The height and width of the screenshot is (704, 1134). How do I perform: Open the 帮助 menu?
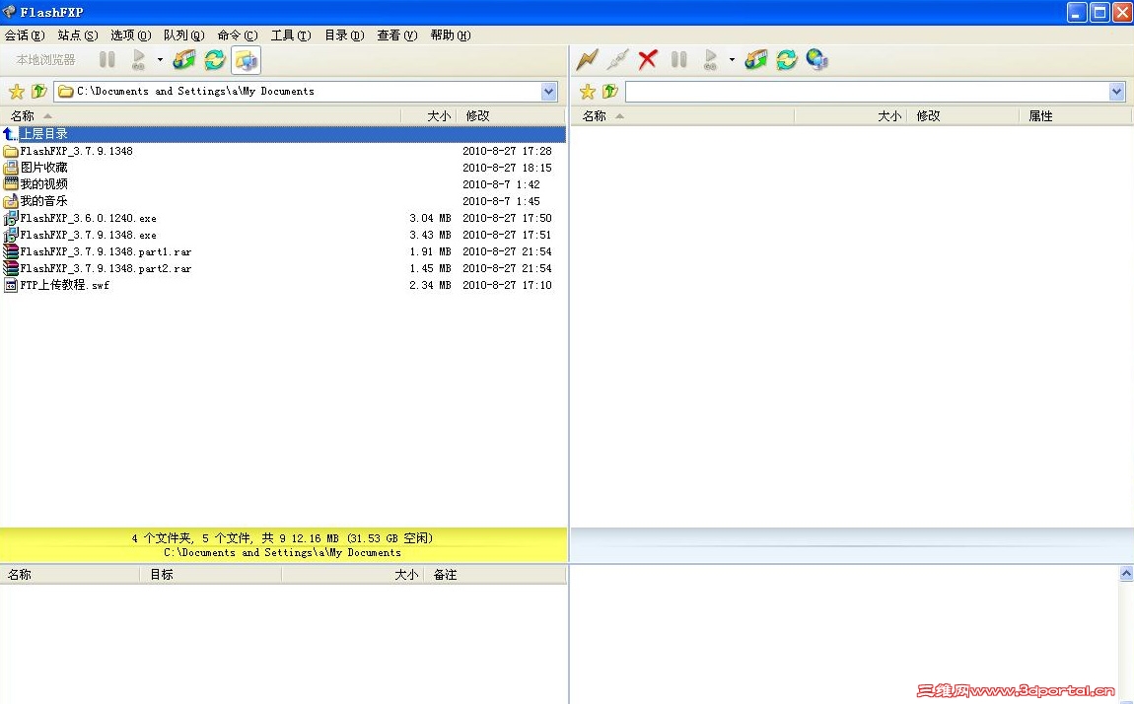tap(450, 35)
